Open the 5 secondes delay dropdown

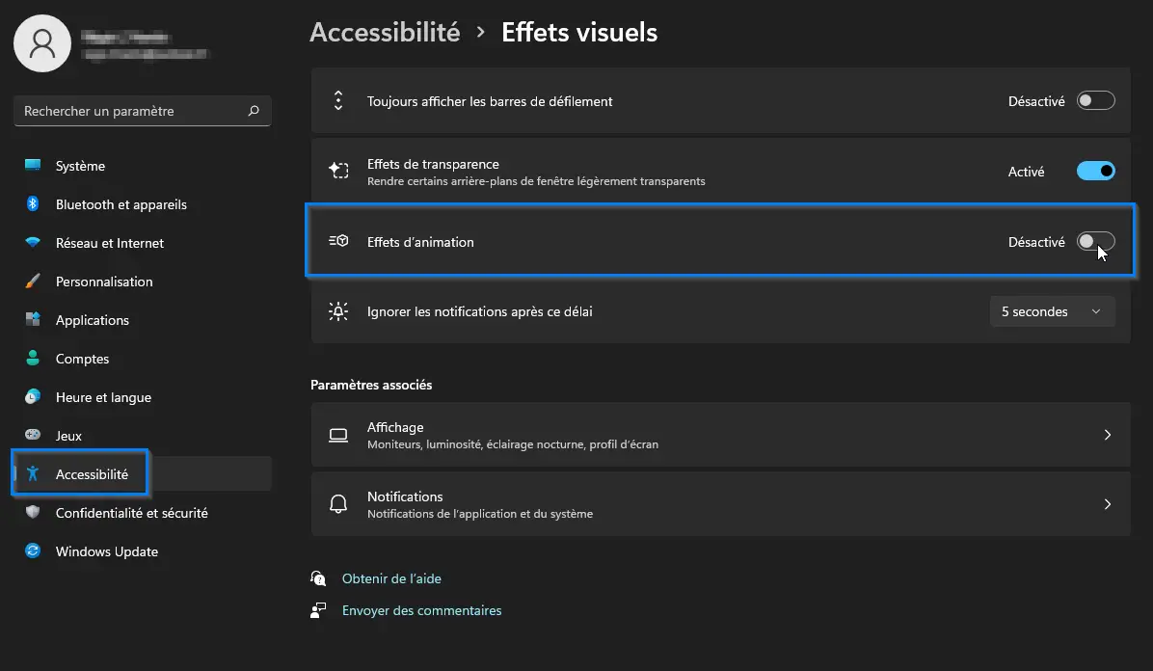click(x=1053, y=311)
